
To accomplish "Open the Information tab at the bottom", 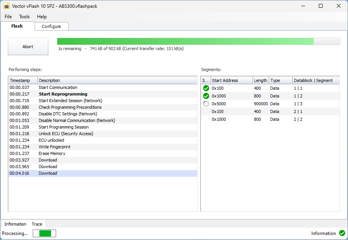I will (15, 224).
